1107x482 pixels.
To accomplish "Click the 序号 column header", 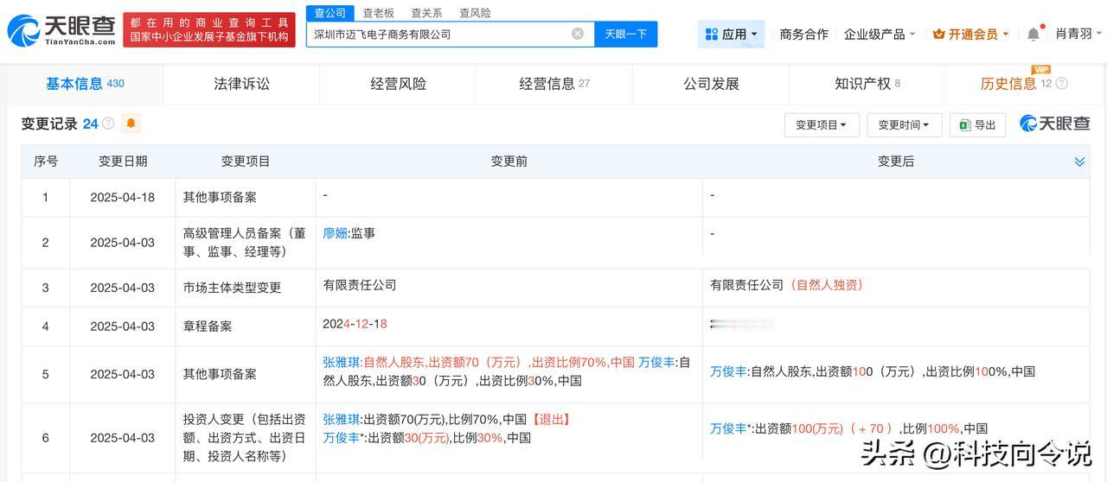I will tap(46, 162).
